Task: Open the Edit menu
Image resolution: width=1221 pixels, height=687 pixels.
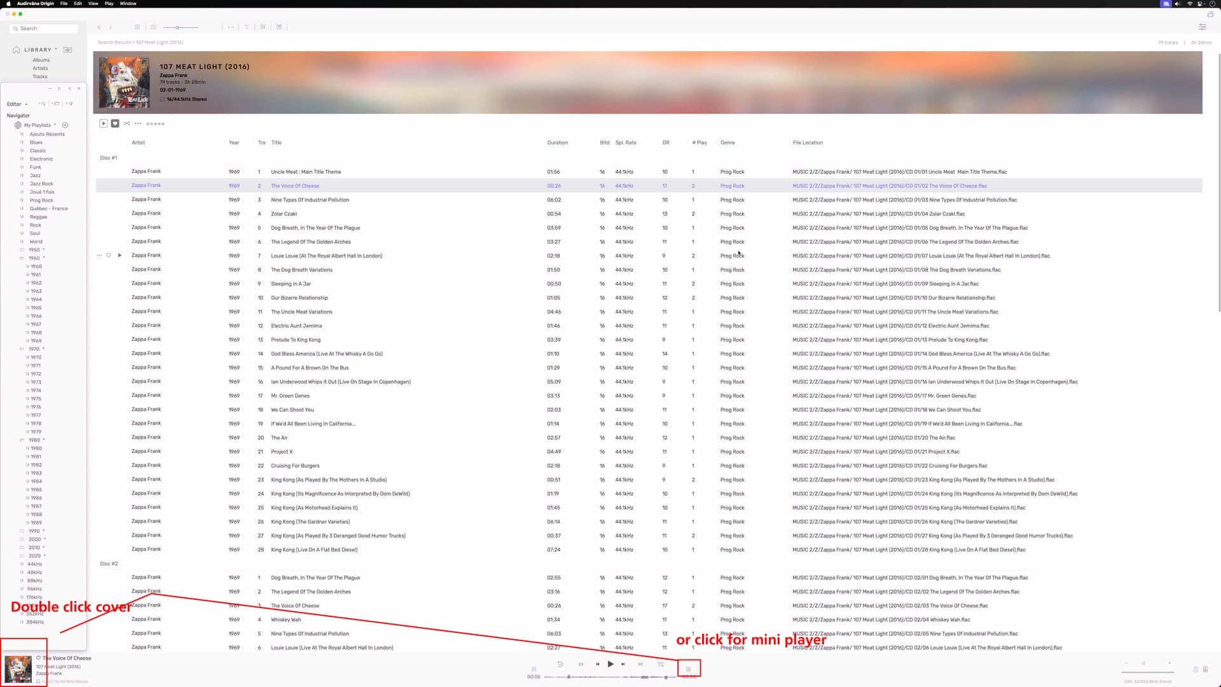Action: (x=78, y=4)
